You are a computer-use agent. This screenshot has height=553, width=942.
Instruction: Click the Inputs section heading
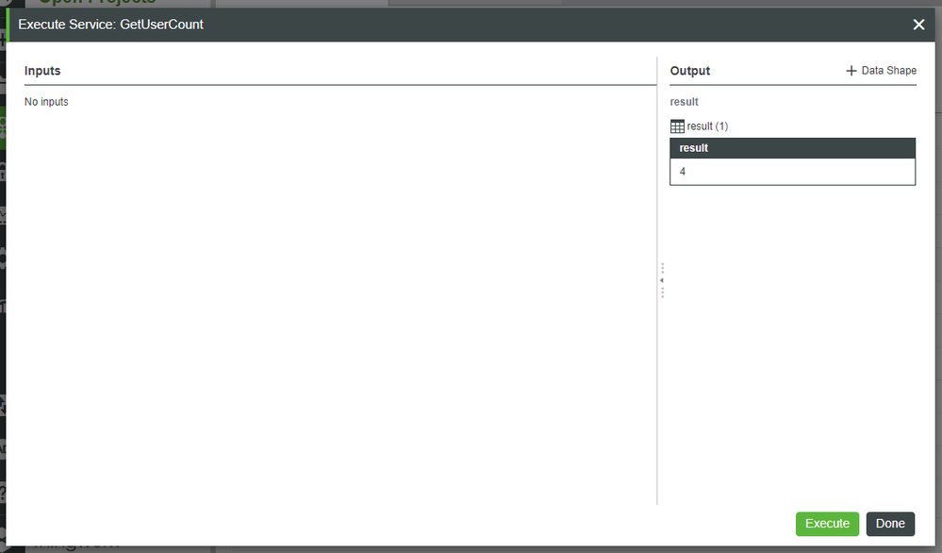[x=43, y=70]
